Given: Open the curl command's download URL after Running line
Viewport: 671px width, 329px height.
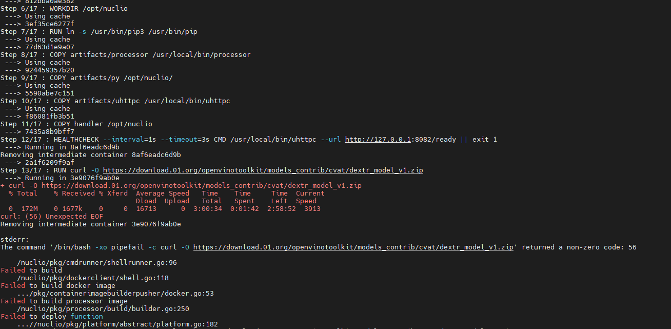Looking at the screenshot, I should click(x=200, y=185).
